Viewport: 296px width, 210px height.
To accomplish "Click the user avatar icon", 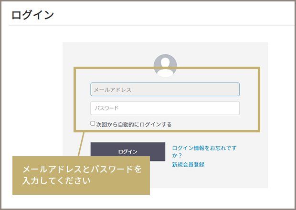I will tap(165, 66).
